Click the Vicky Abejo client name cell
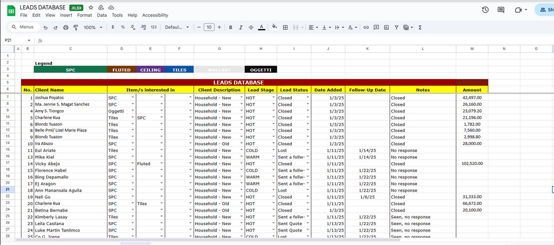 point(71,163)
